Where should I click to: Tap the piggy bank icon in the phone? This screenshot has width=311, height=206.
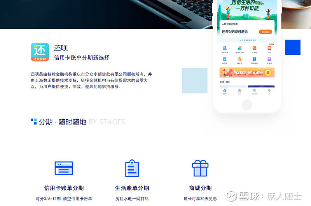[239, 59]
